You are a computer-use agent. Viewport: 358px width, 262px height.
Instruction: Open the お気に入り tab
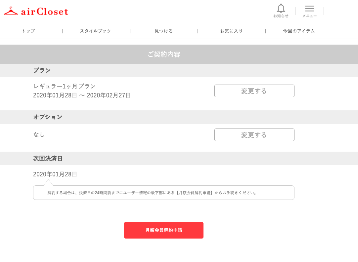point(231,31)
